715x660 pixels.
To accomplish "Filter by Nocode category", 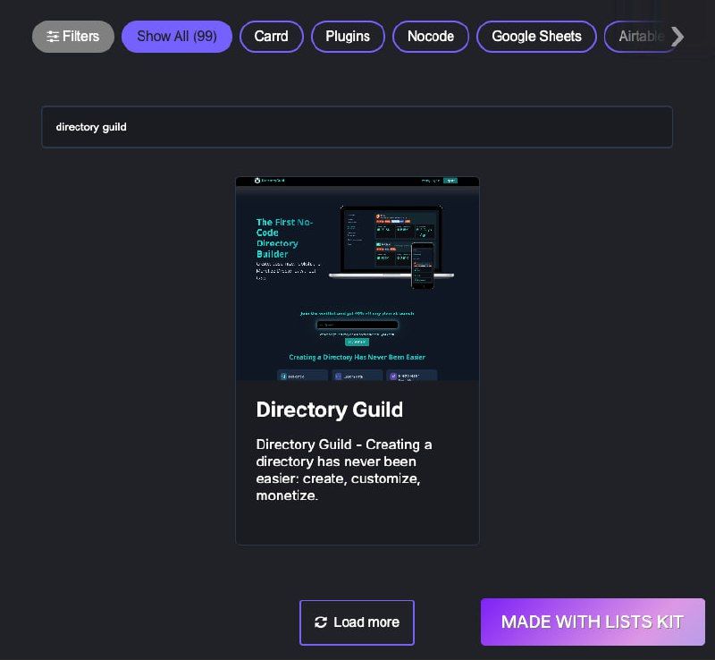I will point(431,37).
